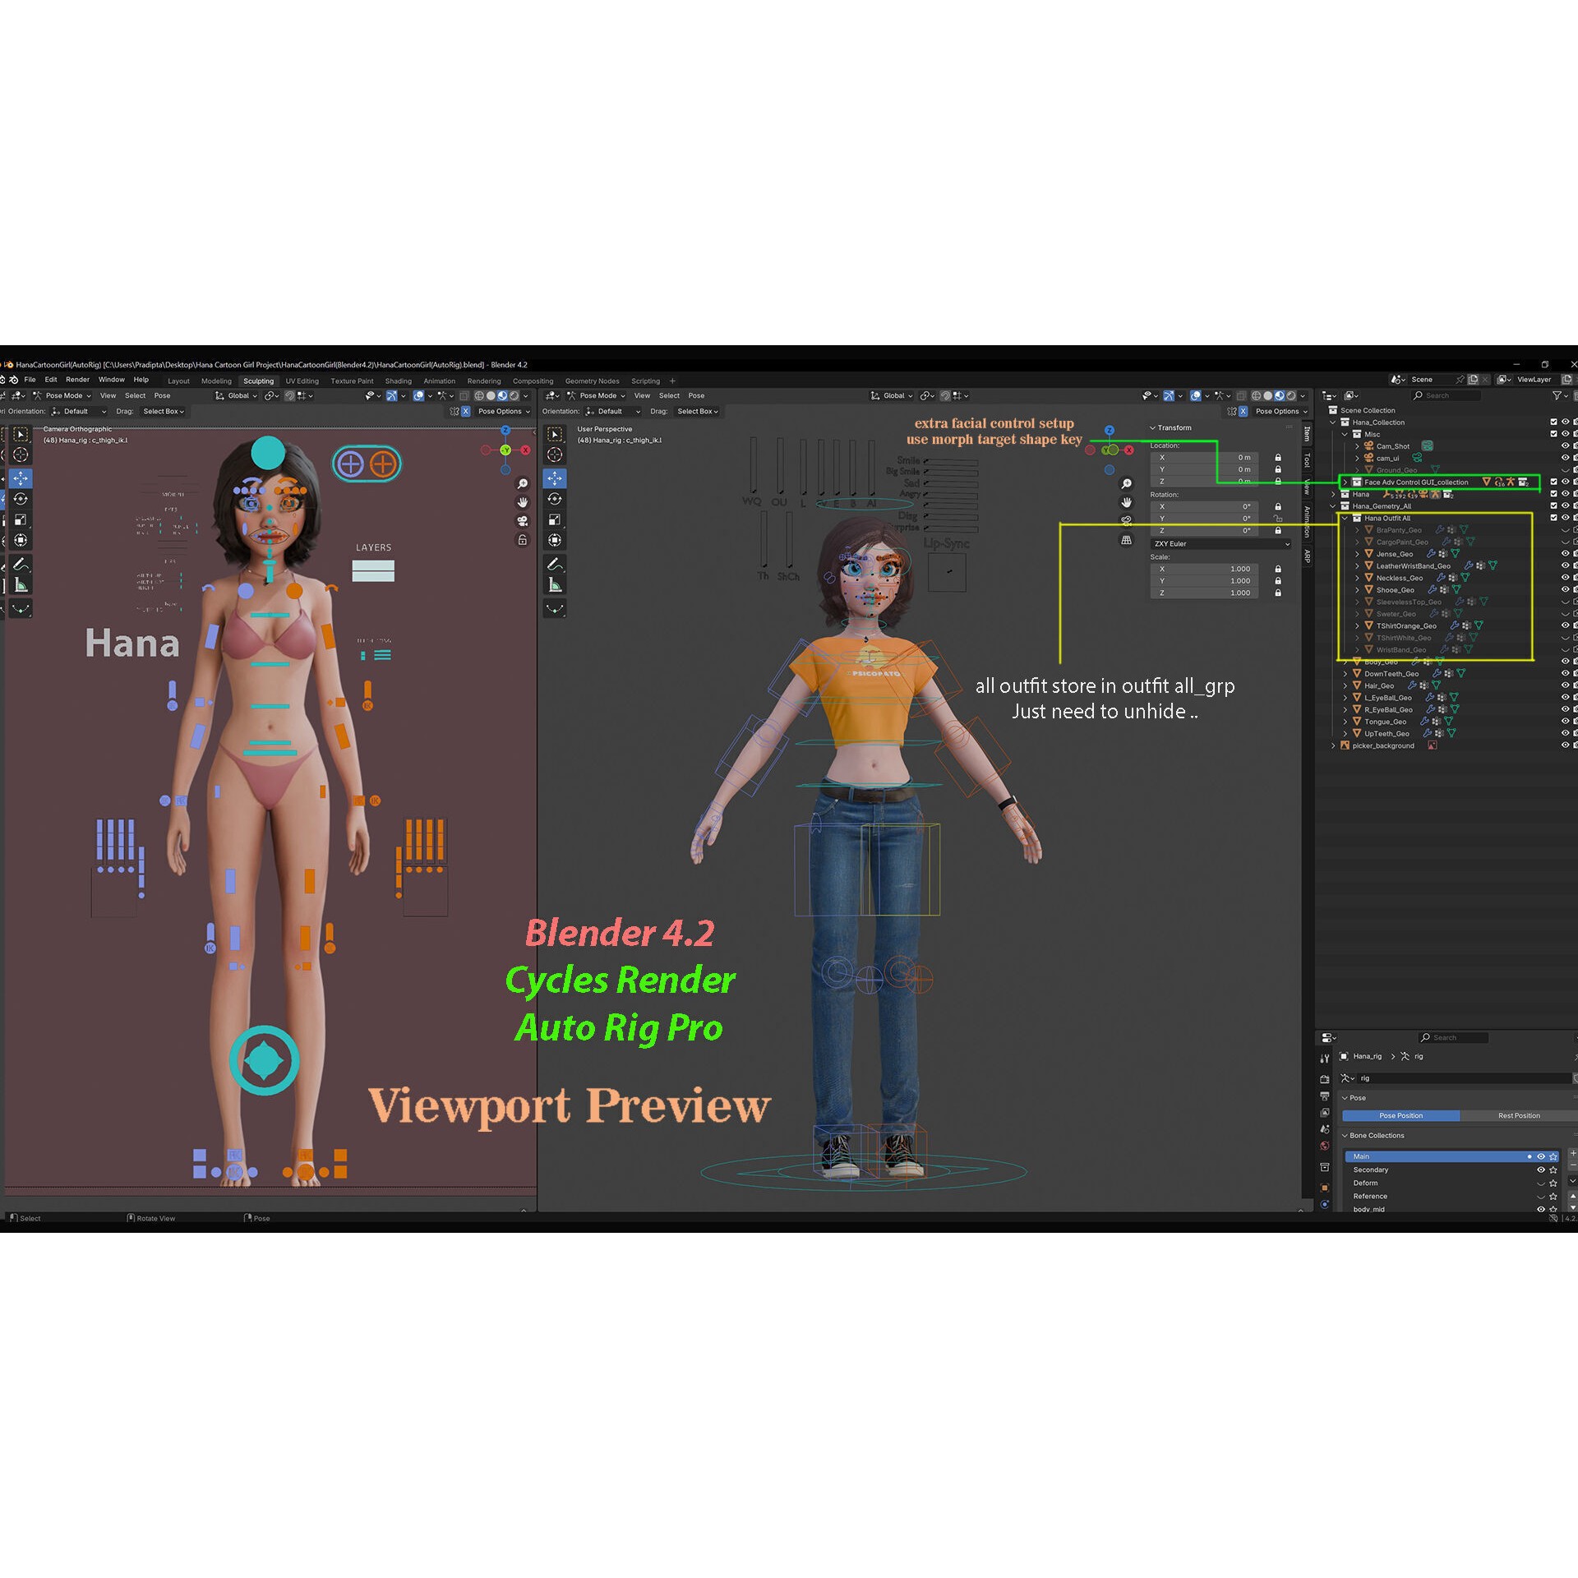This screenshot has height=1578, width=1578.
Task: Select the Rotate tool in viewport toolbar
Action: click(x=21, y=498)
